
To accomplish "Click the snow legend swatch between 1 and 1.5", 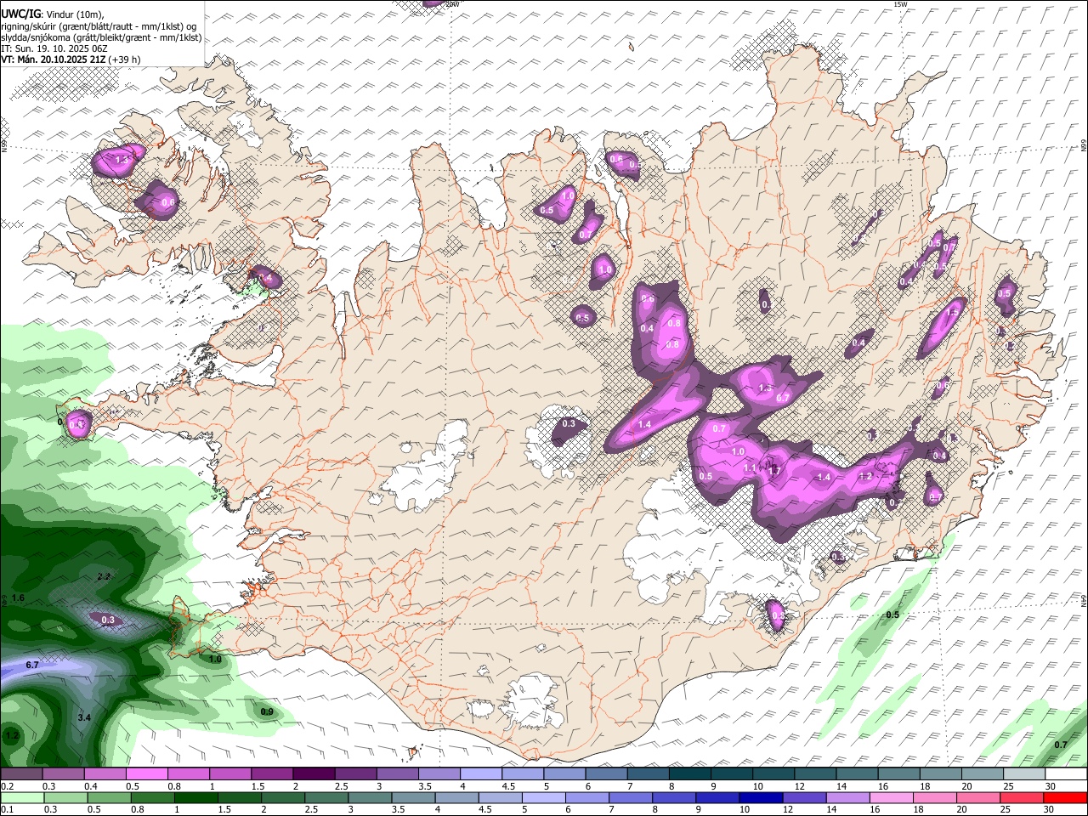I will pyautogui.click(x=229, y=774).
